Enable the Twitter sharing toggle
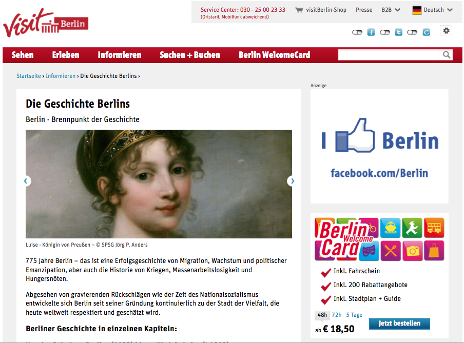Image resolution: width=464 pixels, height=343 pixels. tap(384, 32)
